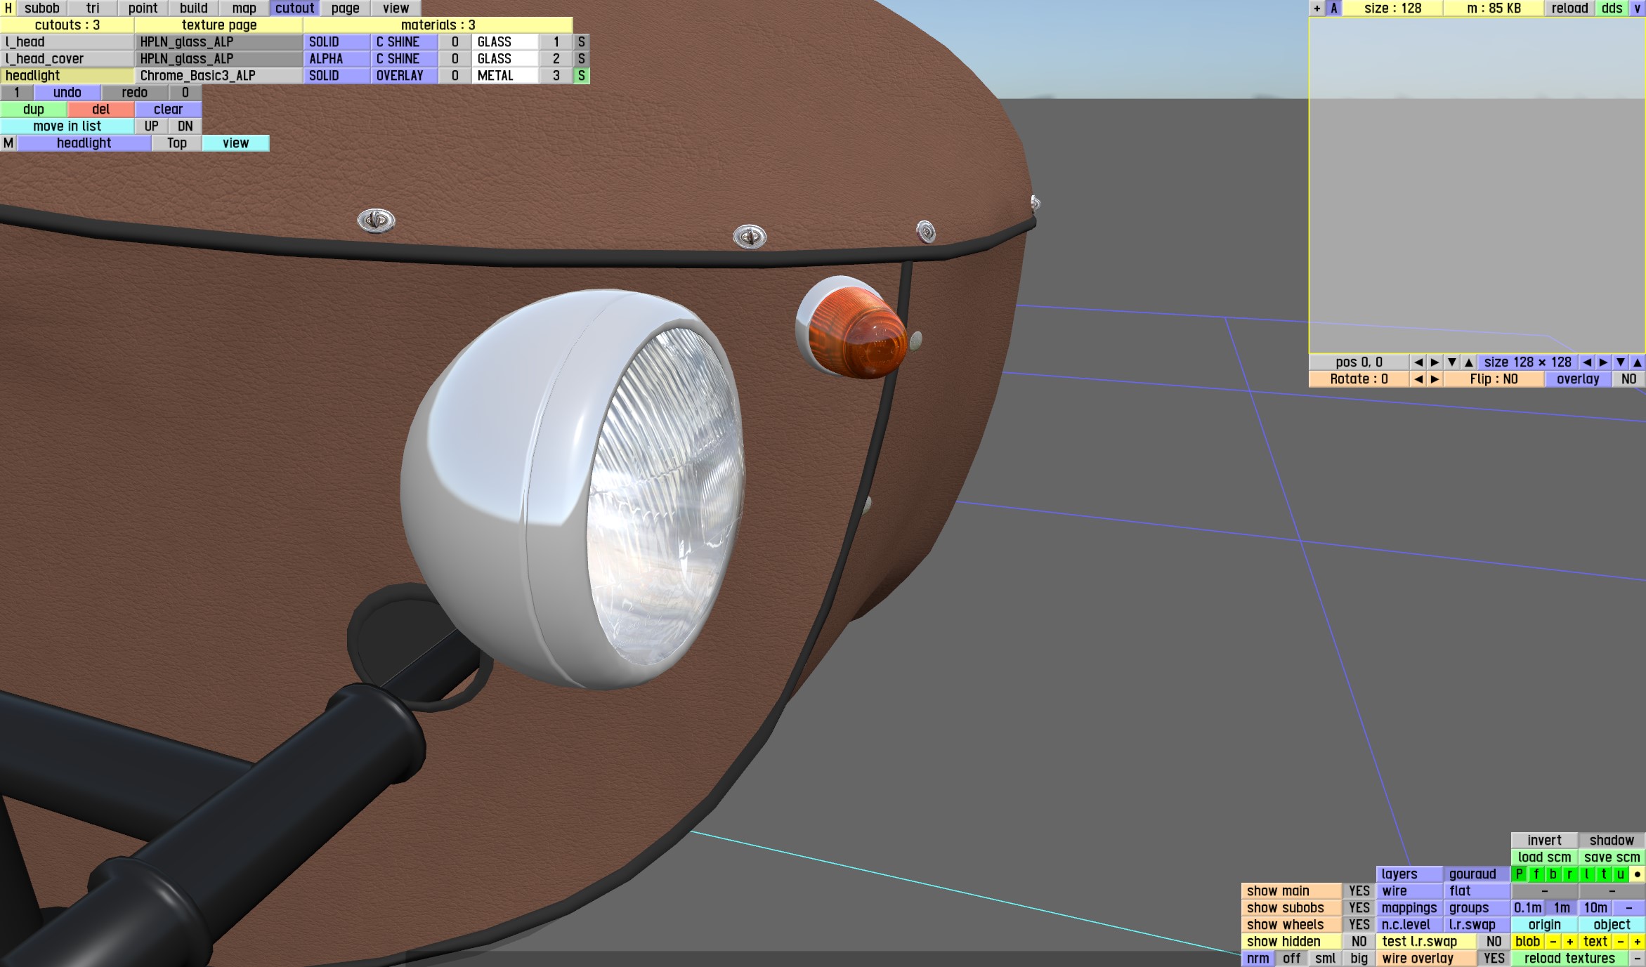1646x967 pixels.
Task: Click the H button in the top bar
Action: tap(8, 8)
